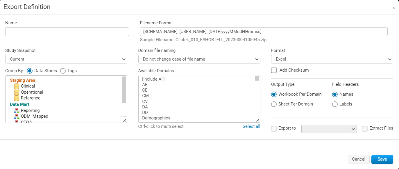Select the Demographics domain
Image resolution: width=399 pixels, height=169 pixels.
(x=156, y=118)
